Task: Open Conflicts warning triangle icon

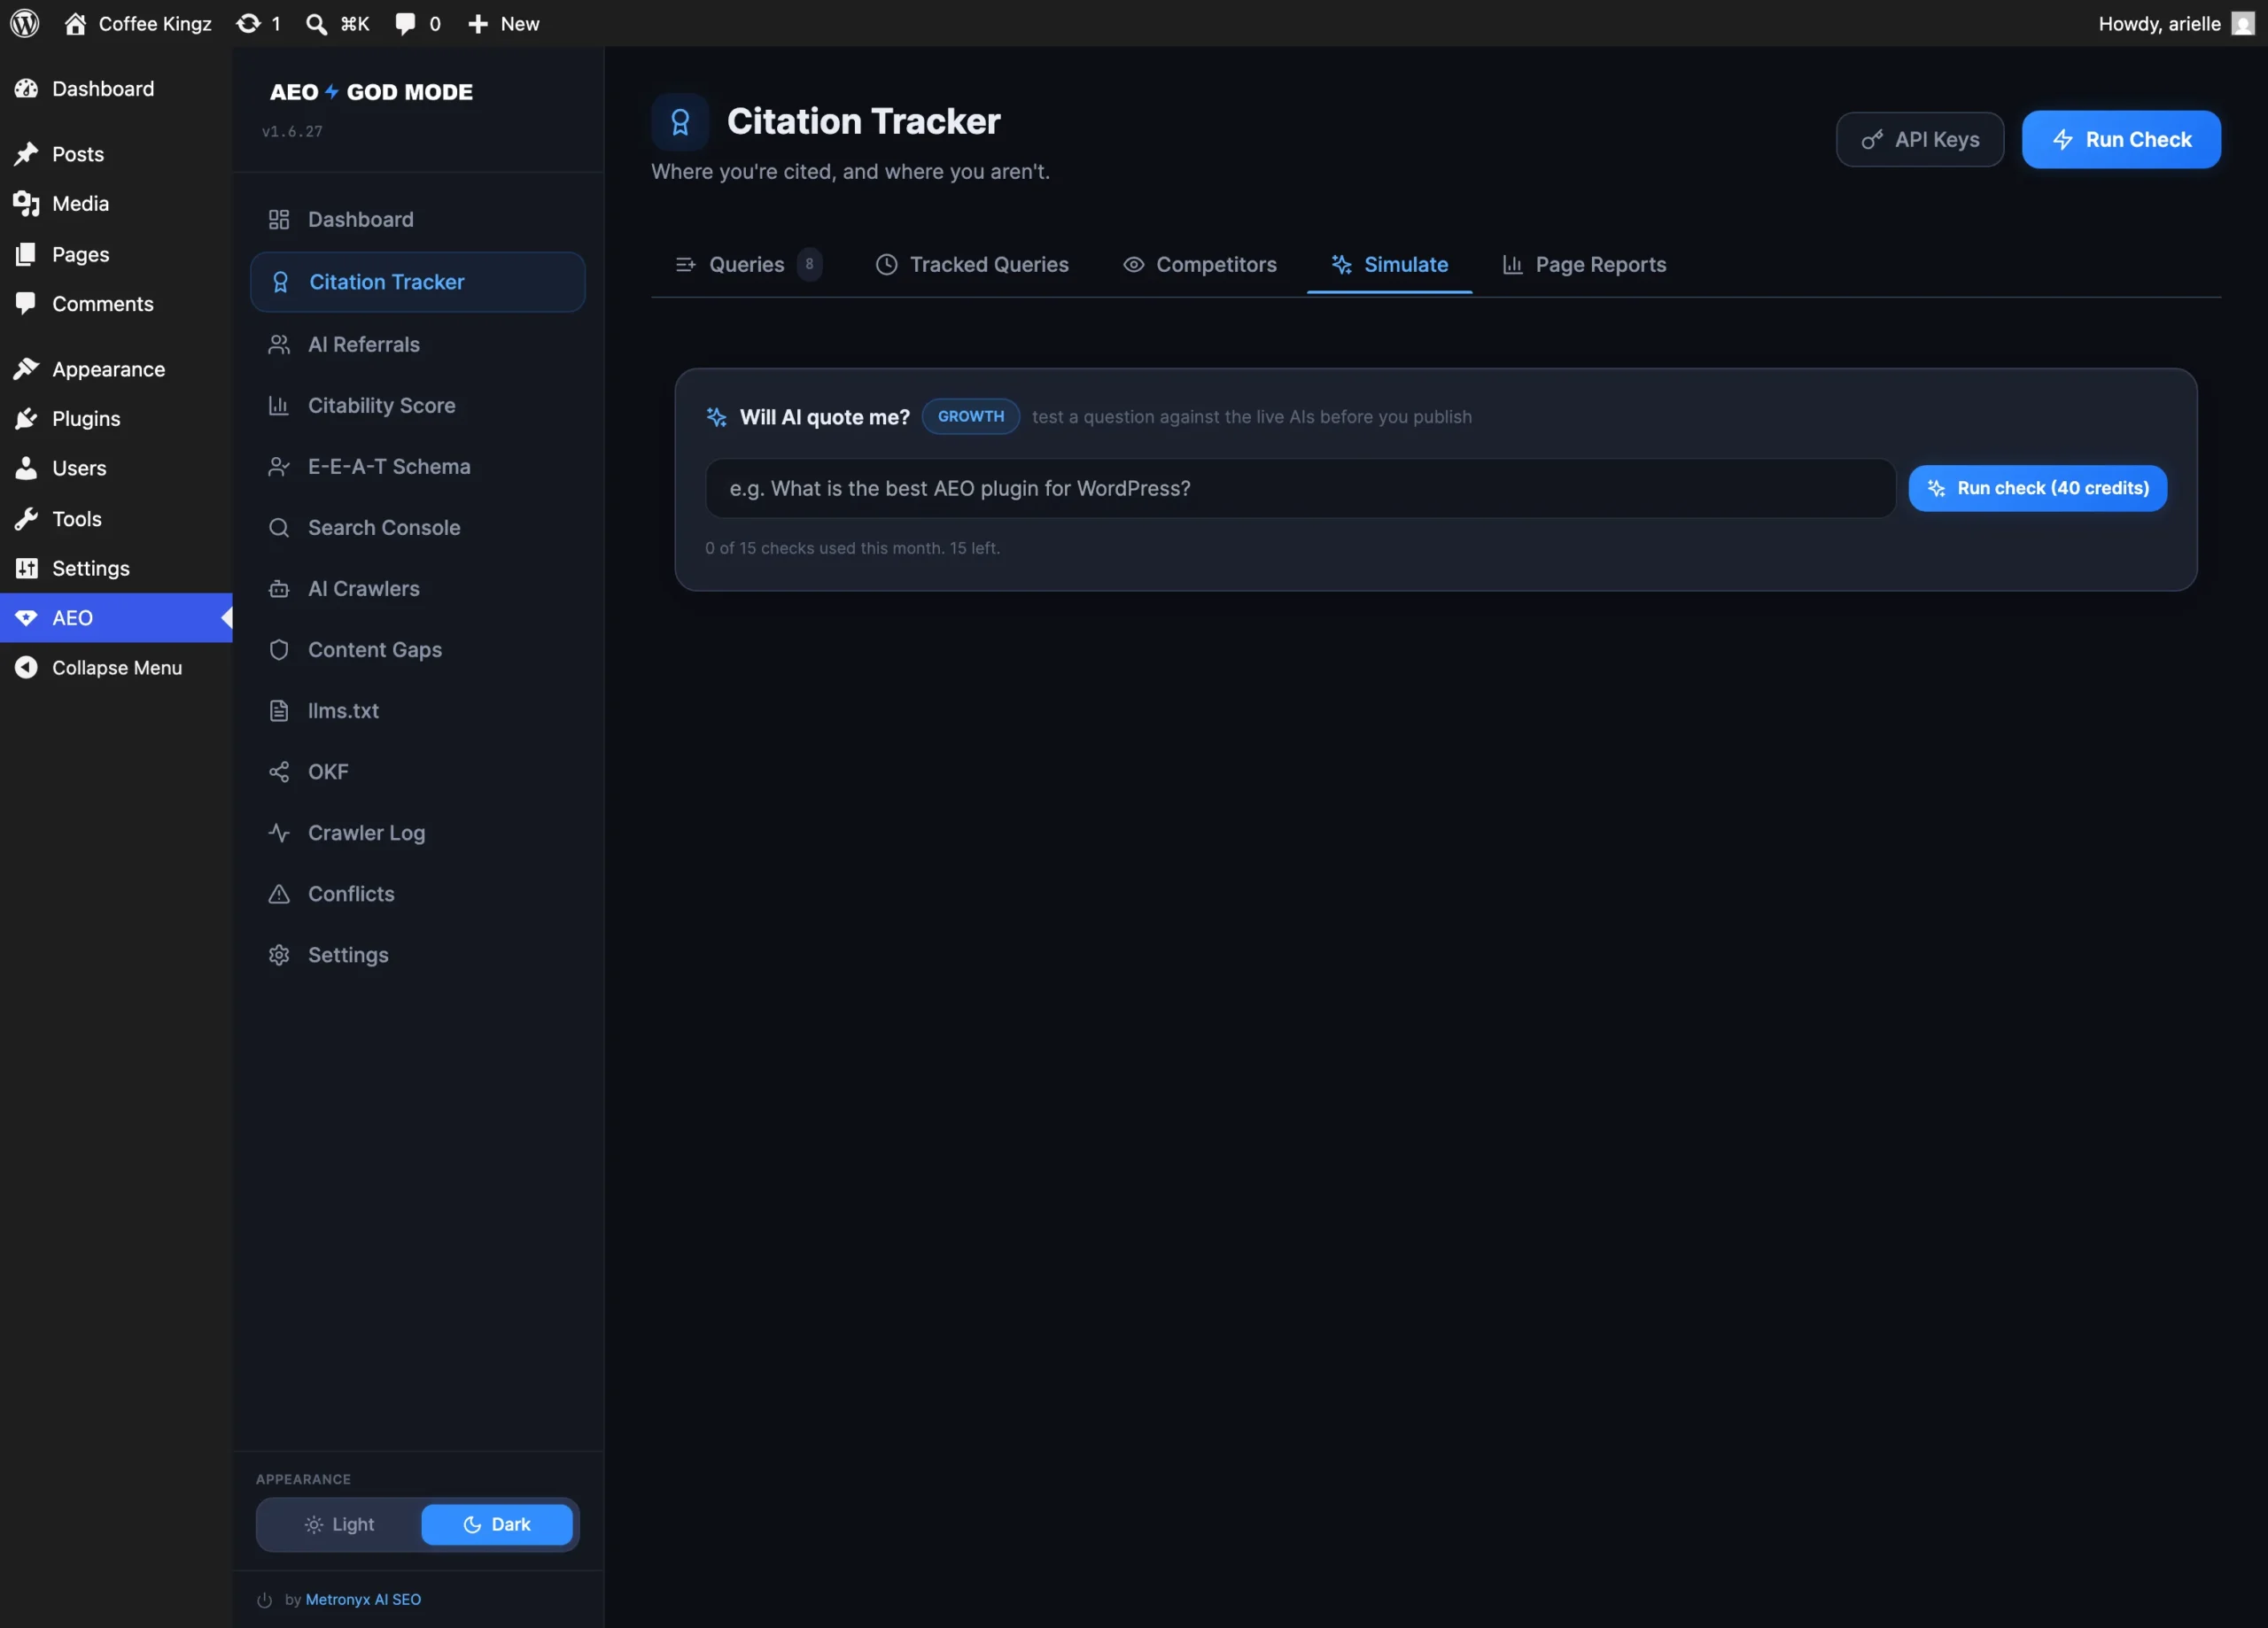Action: (x=279, y=893)
